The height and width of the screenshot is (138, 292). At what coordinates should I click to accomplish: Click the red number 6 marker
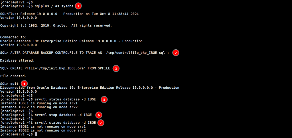click(x=99, y=115)
